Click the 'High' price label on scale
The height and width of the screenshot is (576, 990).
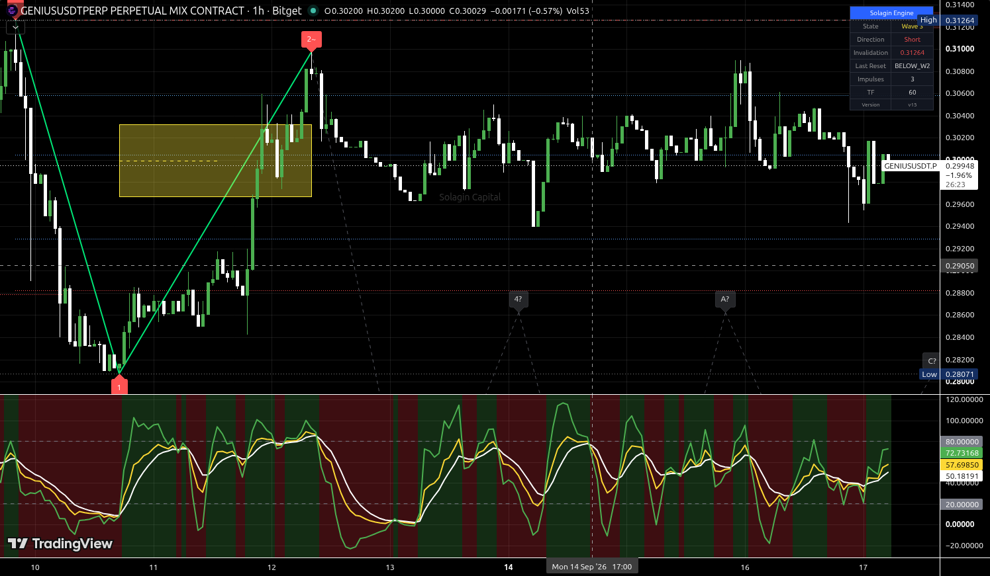pyautogui.click(x=928, y=21)
